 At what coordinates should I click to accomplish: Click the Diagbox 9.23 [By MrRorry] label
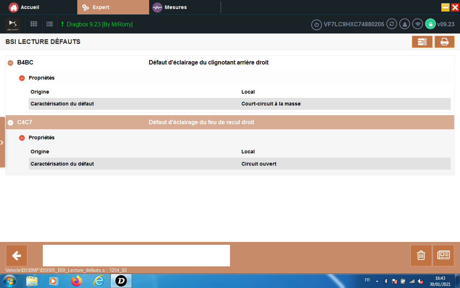coord(100,24)
